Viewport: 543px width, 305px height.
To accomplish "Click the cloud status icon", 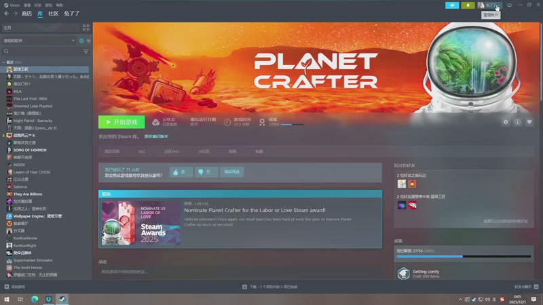I will tap(156, 122).
